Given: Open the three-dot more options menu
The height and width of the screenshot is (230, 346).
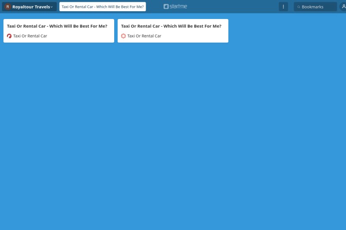Looking at the screenshot, I should click(x=283, y=6).
